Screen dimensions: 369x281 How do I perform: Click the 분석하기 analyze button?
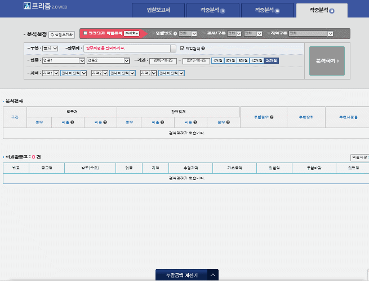coord(327,61)
